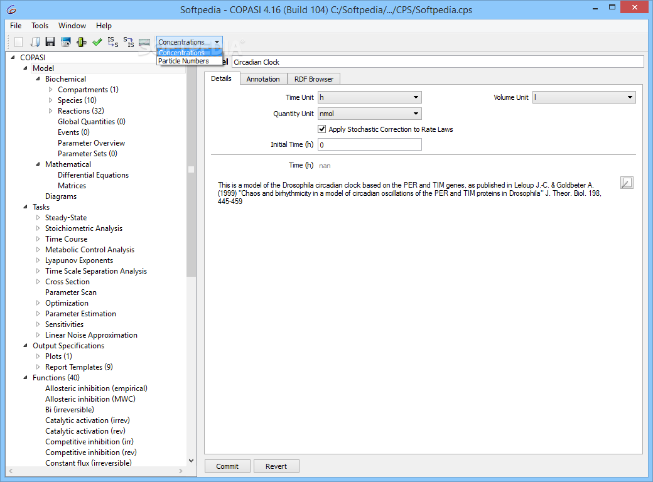Click the edit comment icon beside the description
Image resolution: width=653 pixels, height=482 pixels.
627,183
